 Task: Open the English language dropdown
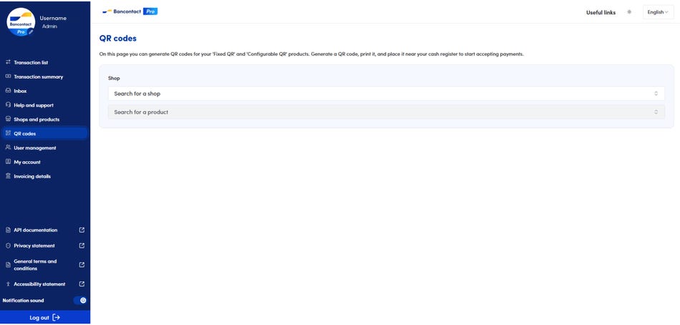(658, 12)
